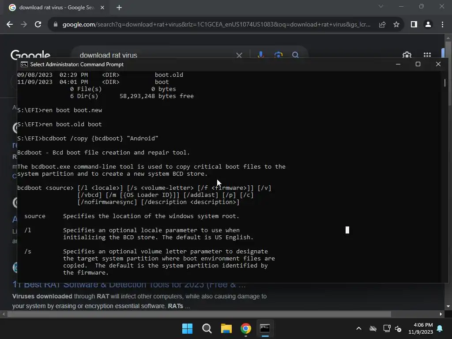452x339 pixels.
Task: Click the Command Prompt vertical scrollbar thumb
Action: 445,83
